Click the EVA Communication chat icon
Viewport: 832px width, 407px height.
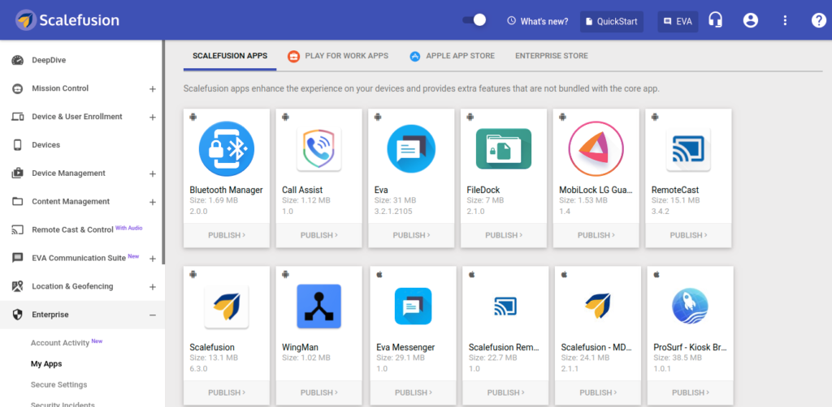click(x=18, y=258)
